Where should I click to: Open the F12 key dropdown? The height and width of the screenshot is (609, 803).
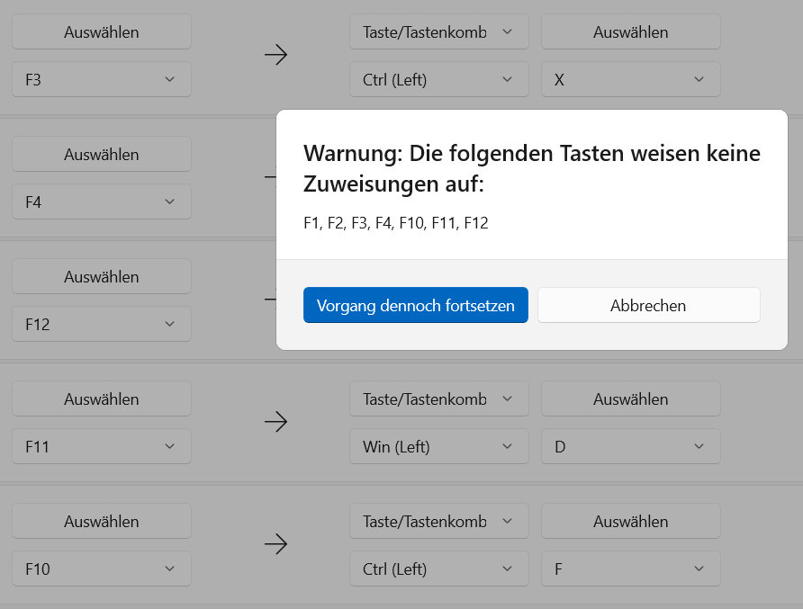(101, 324)
